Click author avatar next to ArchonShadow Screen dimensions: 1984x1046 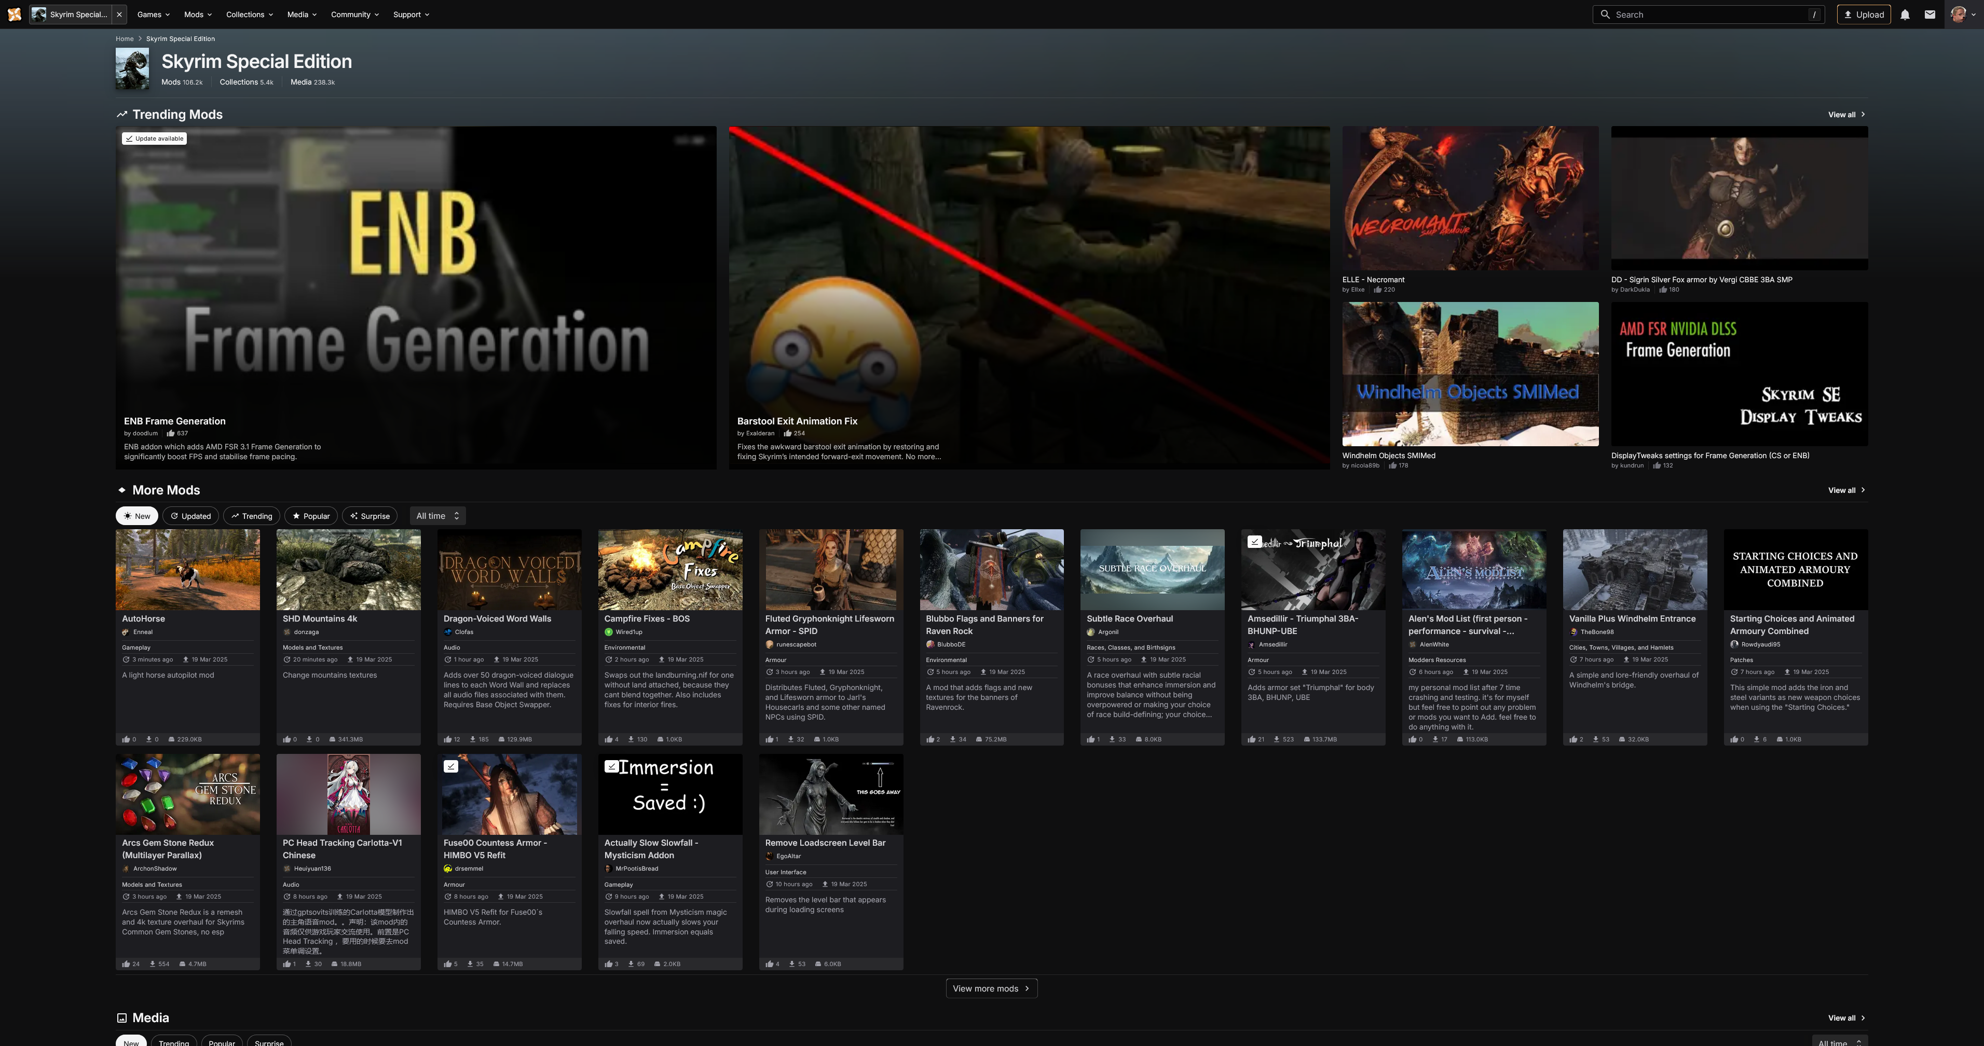click(x=126, y=869)
